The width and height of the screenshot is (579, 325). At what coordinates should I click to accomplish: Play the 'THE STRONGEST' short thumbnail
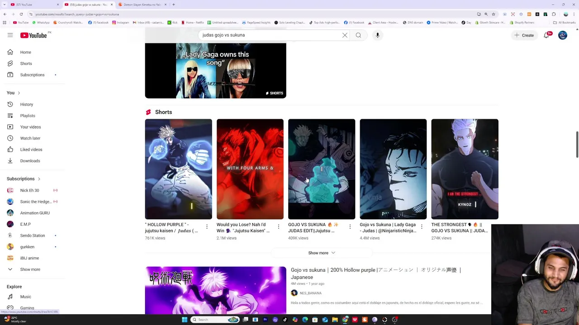465,169
